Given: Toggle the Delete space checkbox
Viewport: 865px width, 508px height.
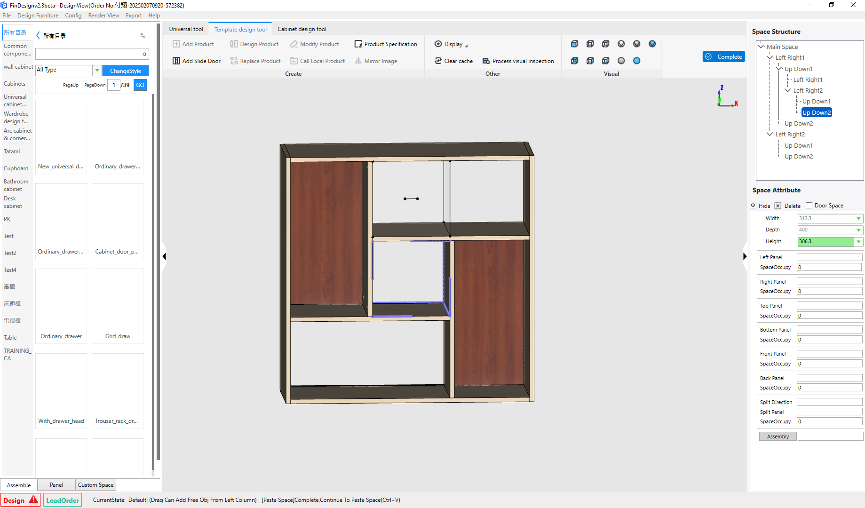Looking at the screenshot, I should 778,206.
